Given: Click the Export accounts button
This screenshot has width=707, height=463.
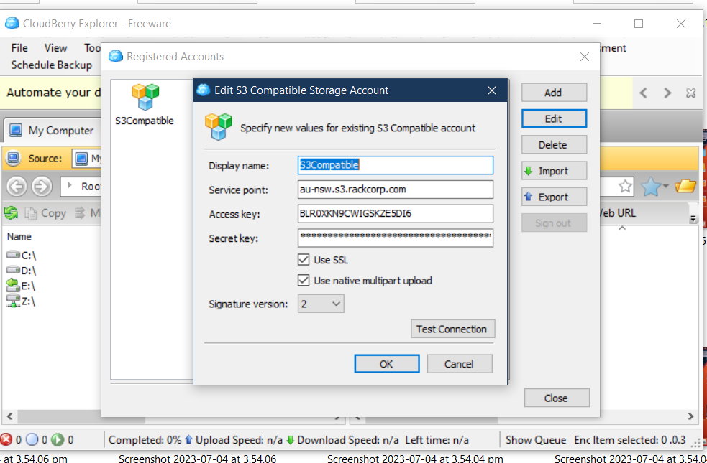Looking at the screenshot, I should point(554,197).
